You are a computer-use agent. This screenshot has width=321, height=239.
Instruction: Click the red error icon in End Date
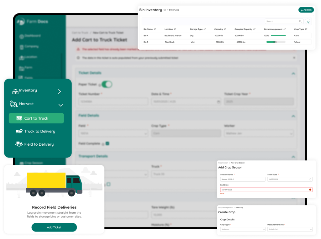coord(310,190)
